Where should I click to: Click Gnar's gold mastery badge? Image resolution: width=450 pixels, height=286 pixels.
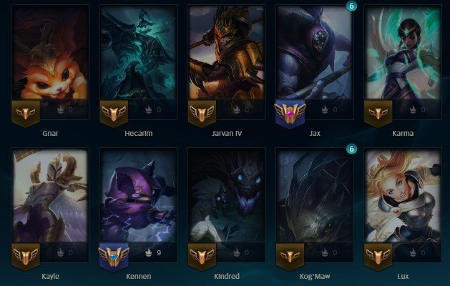(x=26, y=113)
